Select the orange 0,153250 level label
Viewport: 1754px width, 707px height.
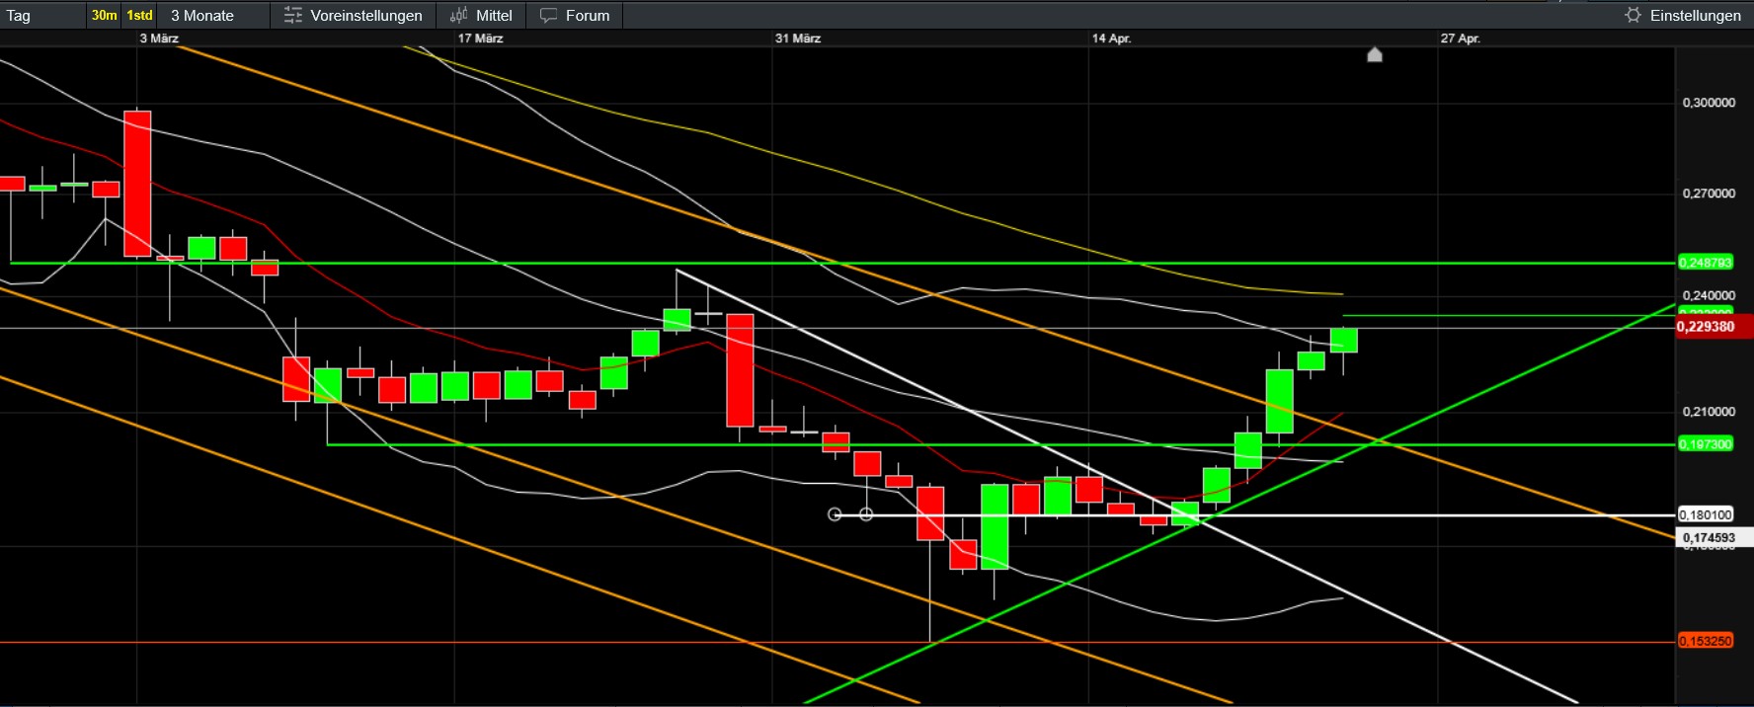tap(1706, 641)
